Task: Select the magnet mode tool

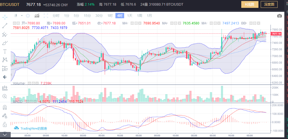Action: click(x=5, y=107)
